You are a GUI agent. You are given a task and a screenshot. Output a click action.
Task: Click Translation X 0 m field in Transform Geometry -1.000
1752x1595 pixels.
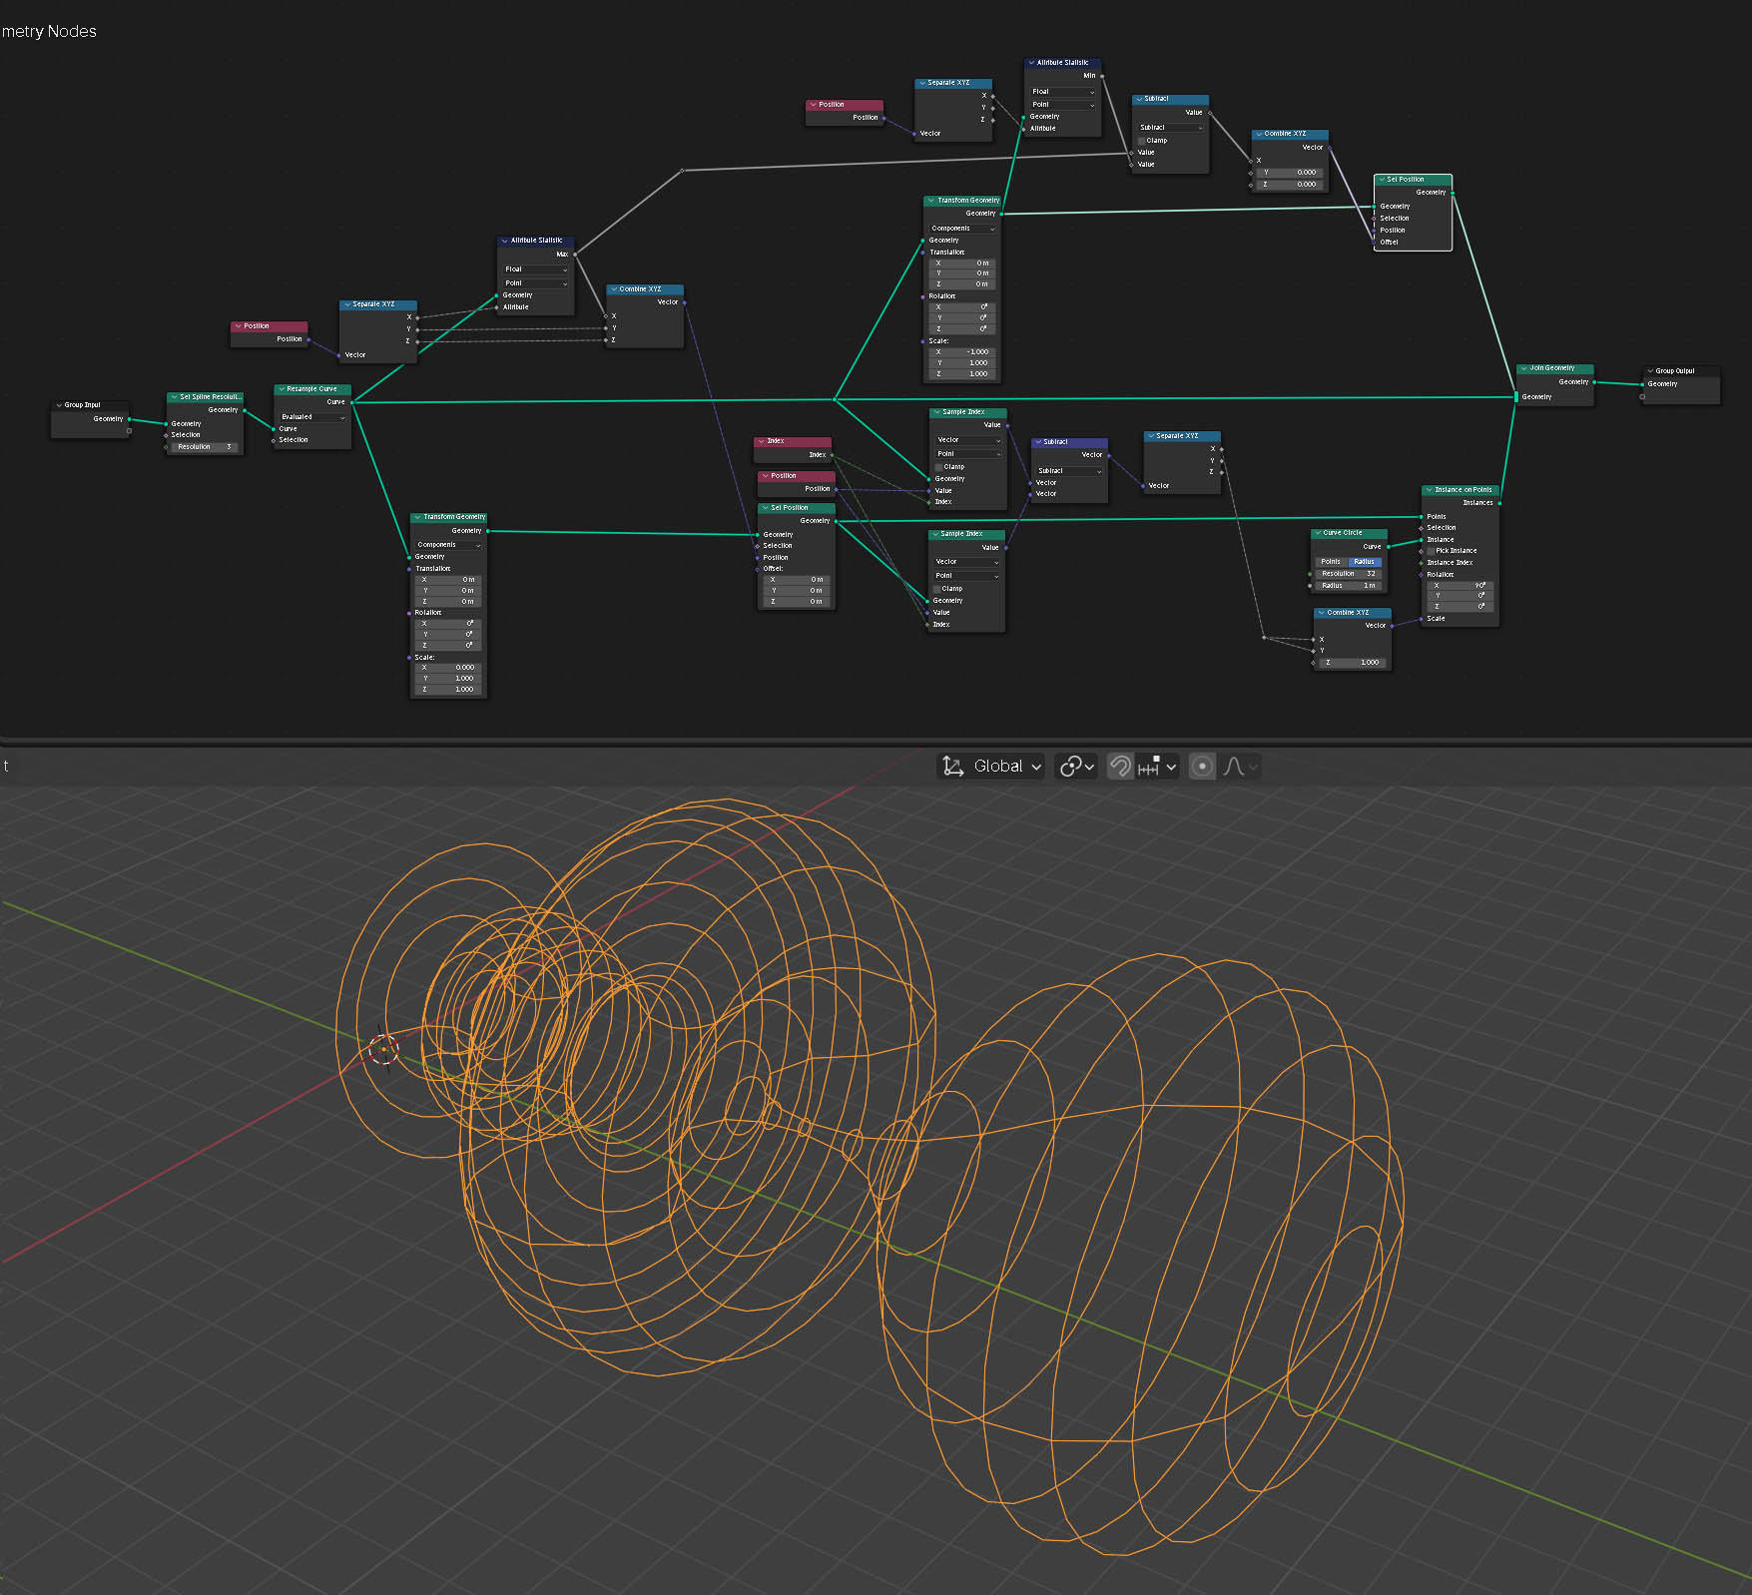pos(962,264)
